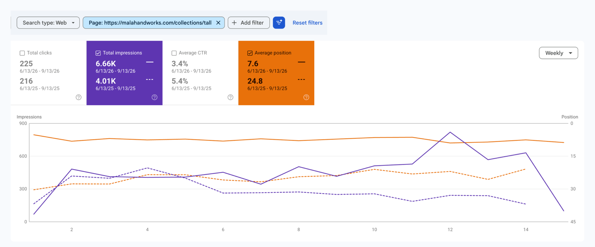
Task: Click the Add filter button
Action: (x=248, y=23)
